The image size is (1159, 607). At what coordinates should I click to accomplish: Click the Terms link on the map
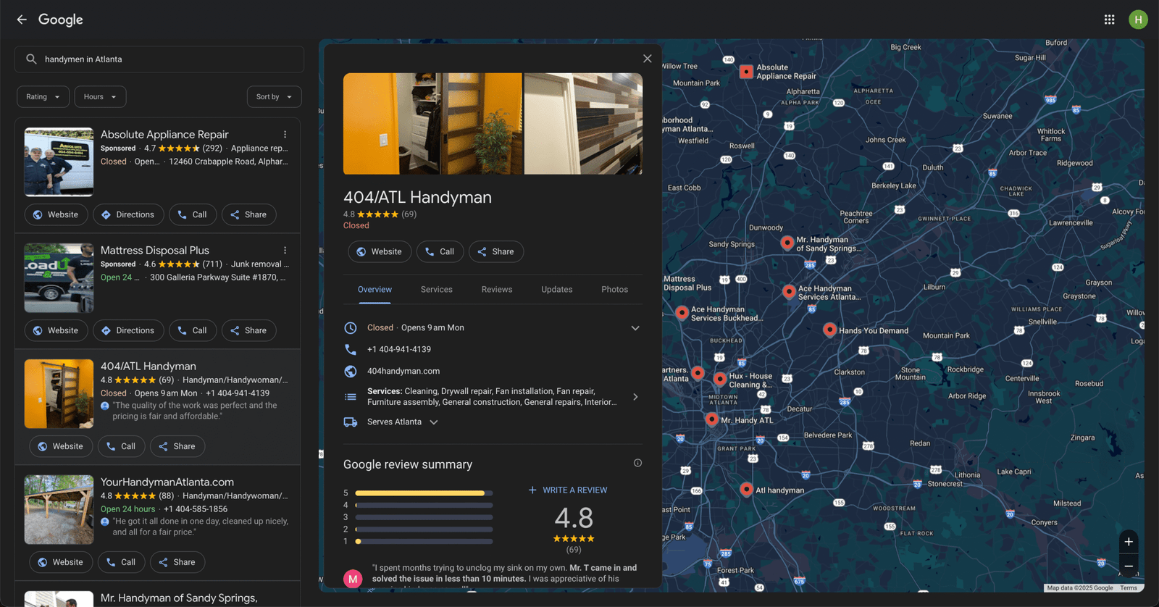pyautogui.click(x=1129, y=587)
